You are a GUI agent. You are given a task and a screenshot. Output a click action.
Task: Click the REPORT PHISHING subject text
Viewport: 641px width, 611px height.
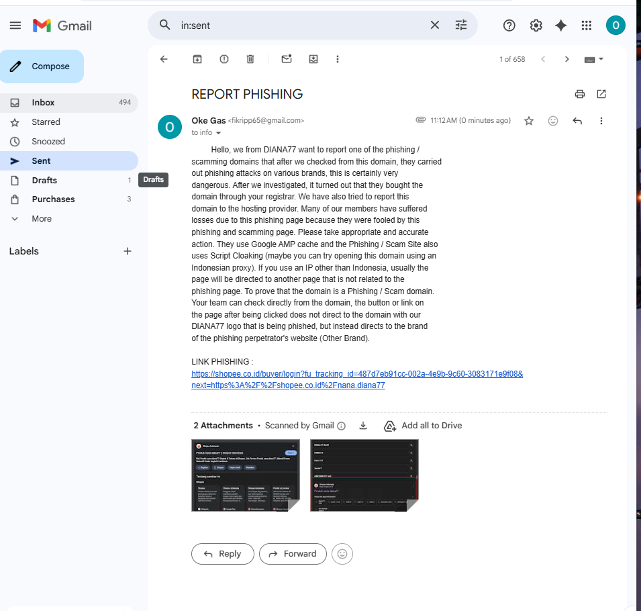247,95
